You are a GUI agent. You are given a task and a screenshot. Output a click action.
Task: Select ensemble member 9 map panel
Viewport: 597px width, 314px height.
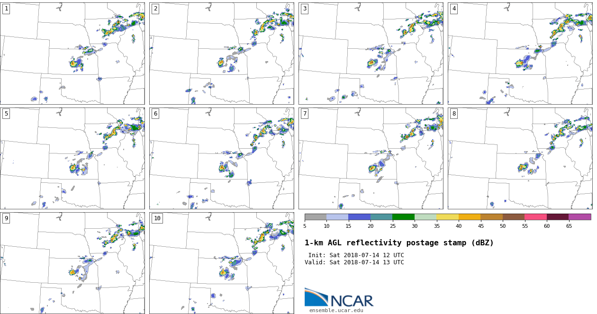[x=72, y=263]
